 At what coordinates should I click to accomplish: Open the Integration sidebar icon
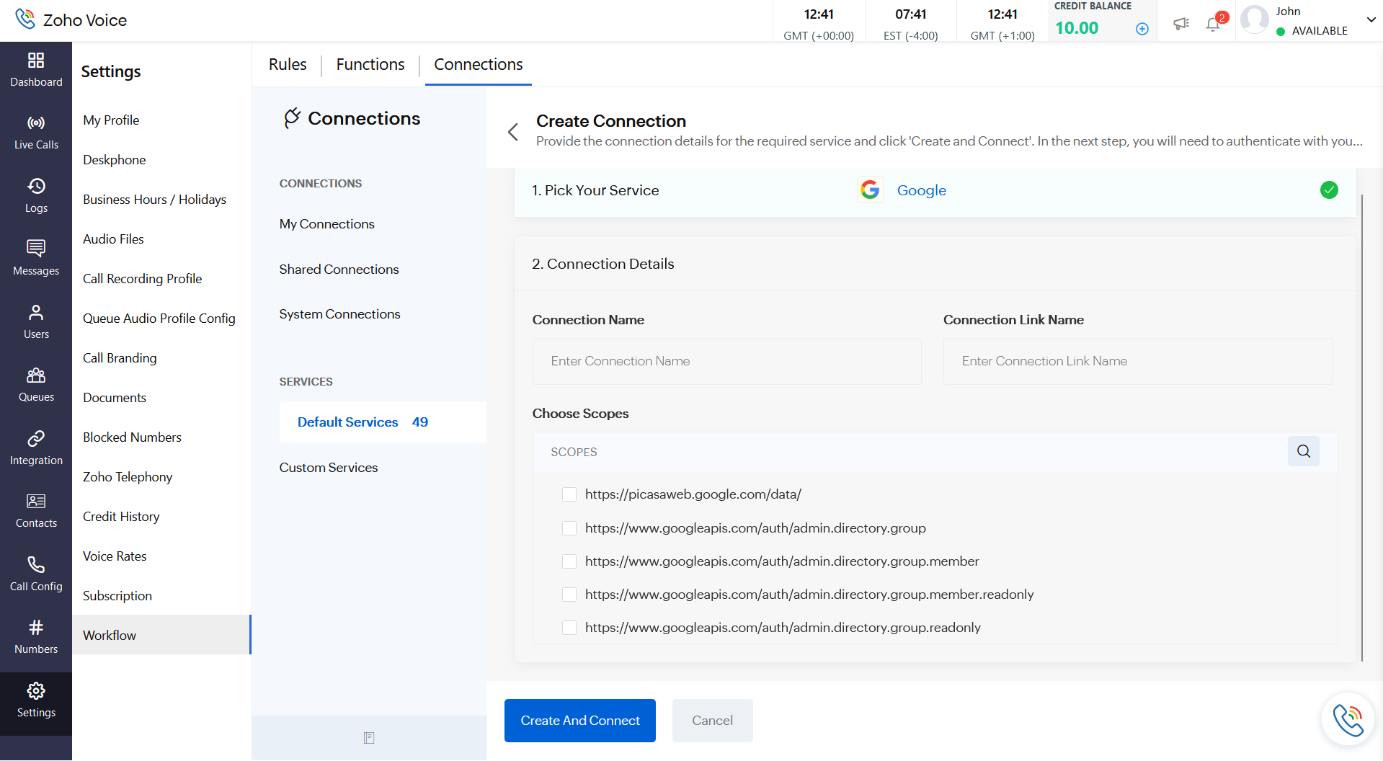pyautogui.click(x=36, y=448)
